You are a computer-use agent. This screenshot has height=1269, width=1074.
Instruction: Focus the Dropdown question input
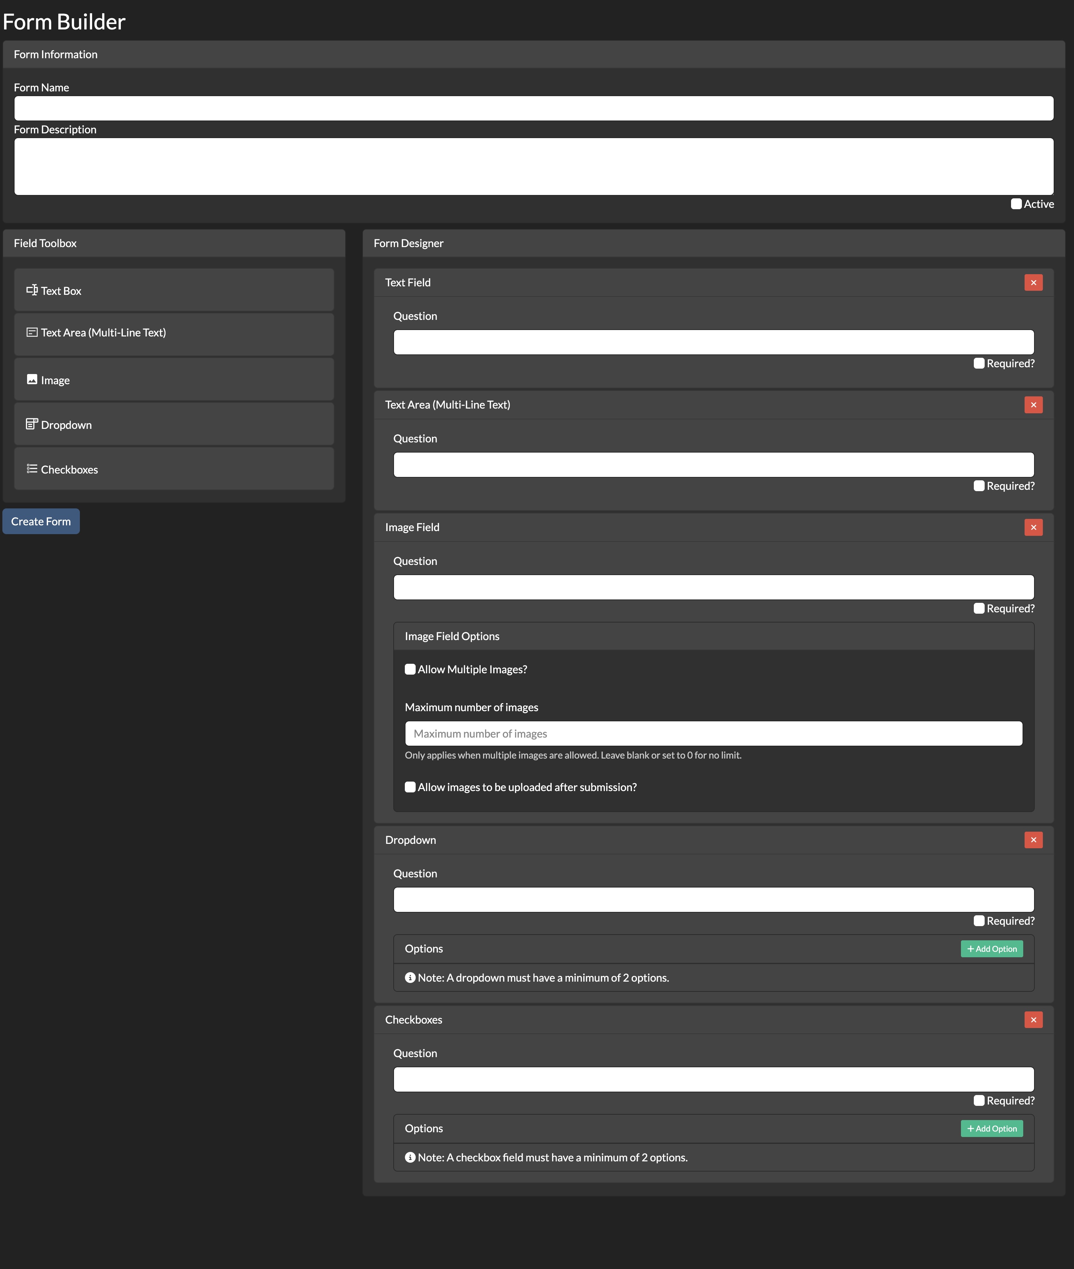pos(714,899)
